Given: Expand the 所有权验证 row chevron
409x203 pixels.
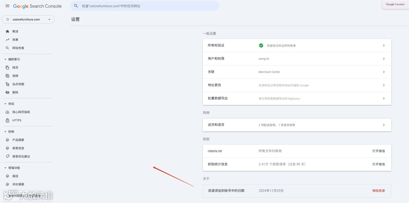Looking at the screenshot, I should tap(384, 45).
